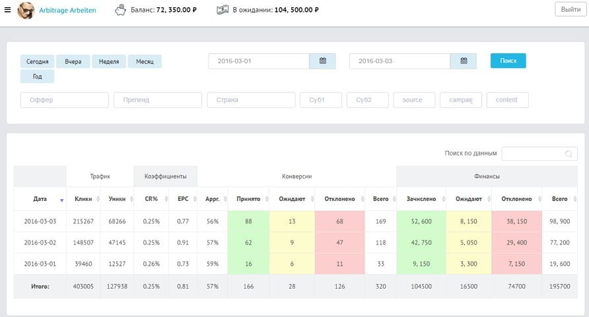Click the piggy bank balance icon
Viewport: 589px width, 317px height.
coord(120,10)
